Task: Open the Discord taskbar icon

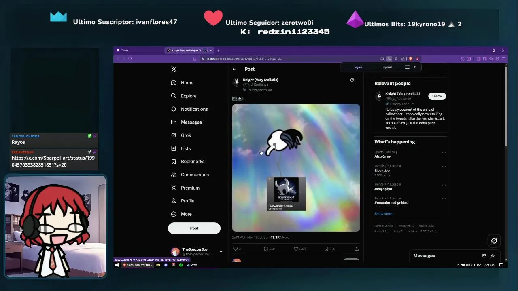Action: 166,265
